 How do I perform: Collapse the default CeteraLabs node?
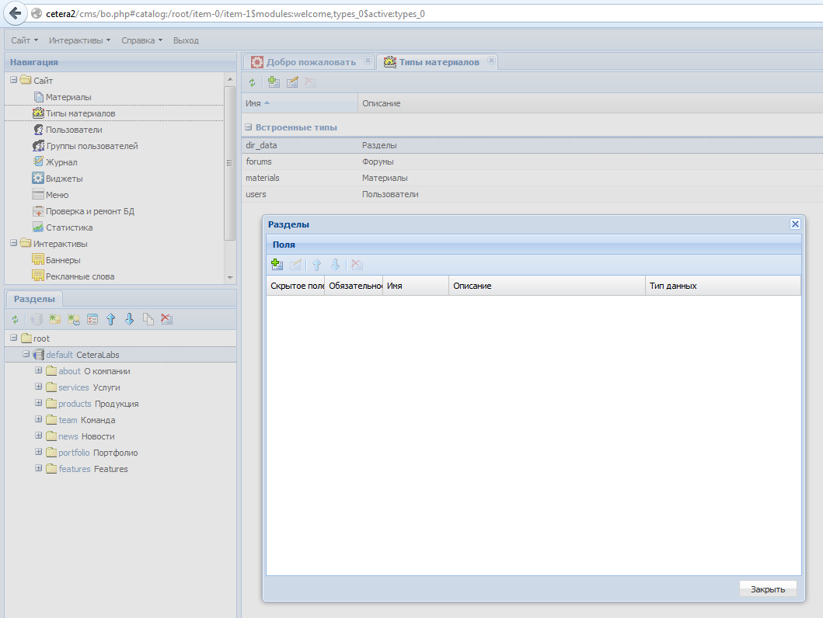pos(26,354)
